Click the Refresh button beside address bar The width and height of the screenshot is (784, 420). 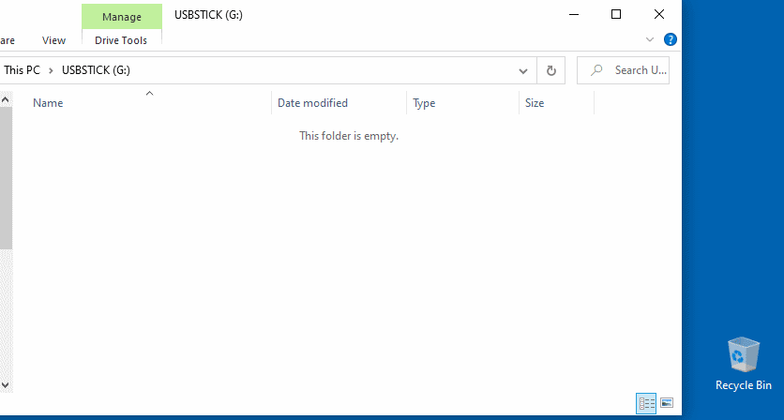(551, 70)
